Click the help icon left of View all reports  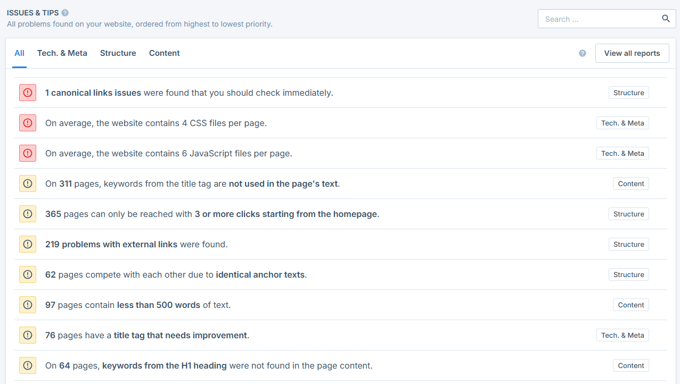point(583,53)
